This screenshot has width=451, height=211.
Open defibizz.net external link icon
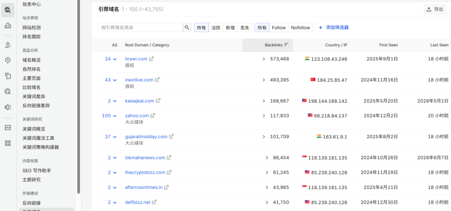click(x=154, y=202)
